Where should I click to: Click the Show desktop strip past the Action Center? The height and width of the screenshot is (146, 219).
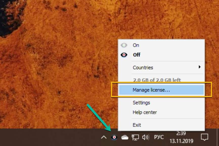[x=218, y=137]
